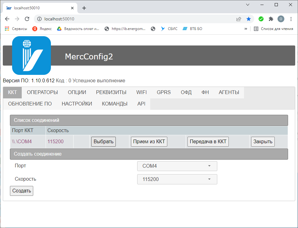
Task: Open Chrome three-dot menu
Action: 291,19
